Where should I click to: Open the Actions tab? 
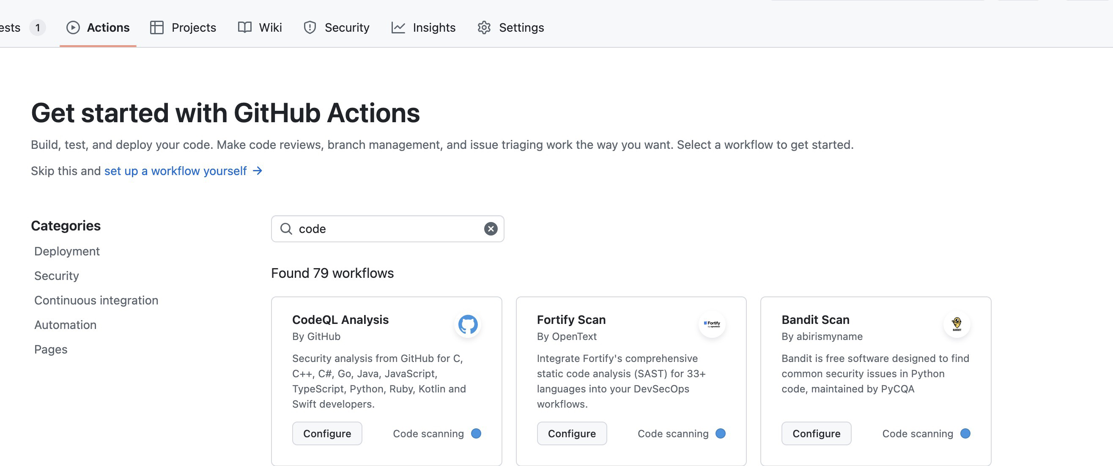click(98, 27)
